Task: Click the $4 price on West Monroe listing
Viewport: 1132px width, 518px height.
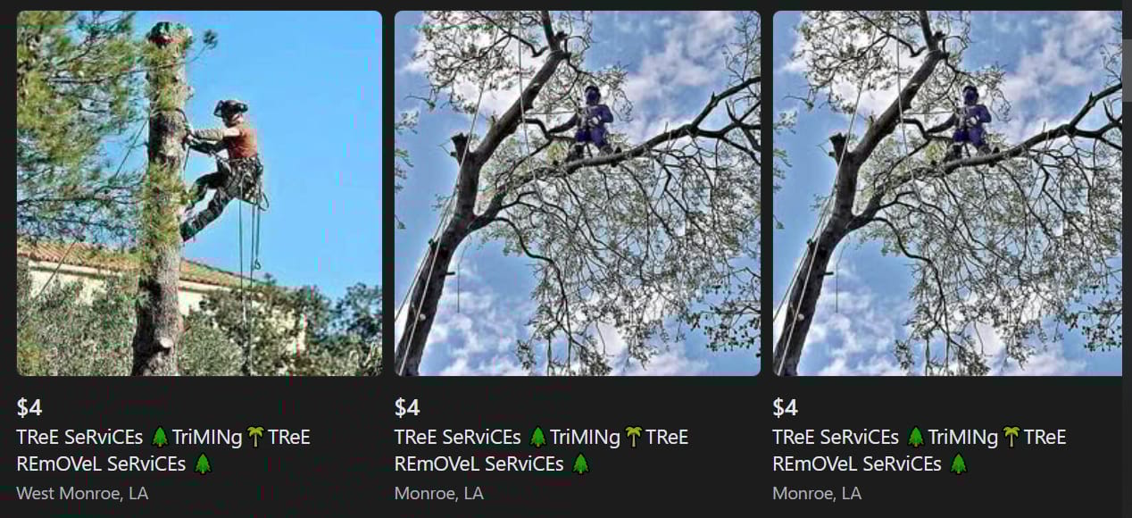Action: pos(29,408)
